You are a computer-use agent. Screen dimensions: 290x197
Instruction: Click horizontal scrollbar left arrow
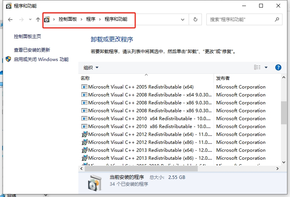[x=82, y=168]
